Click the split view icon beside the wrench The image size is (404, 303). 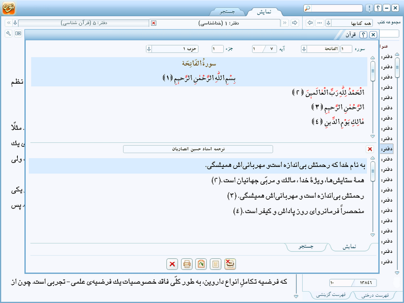click(x=18, y=33)
